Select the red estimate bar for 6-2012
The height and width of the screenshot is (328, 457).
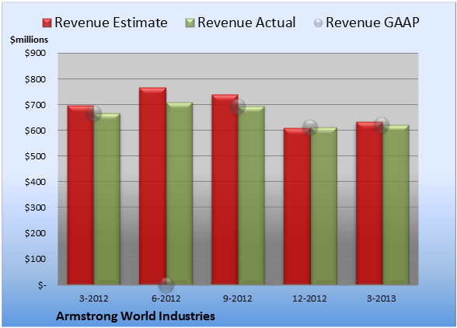(152, 186)
